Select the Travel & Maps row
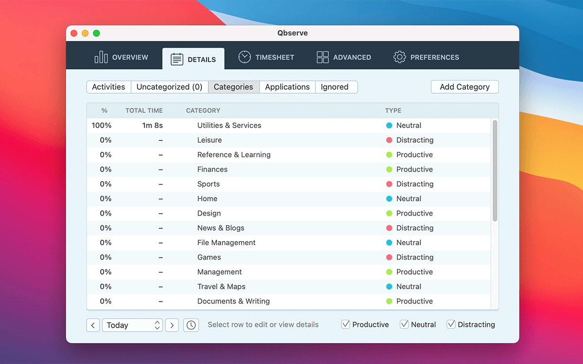The image size is (583, 364). tap(289, 286)
